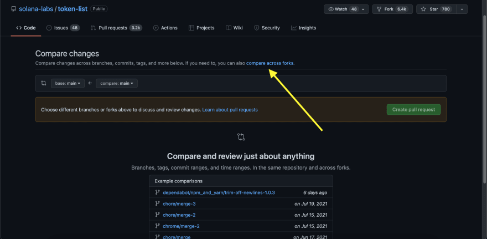Image resolution: width=487 pixels, height=239 pixels.
Task: Select the Security tab
Action: pos(267,28)
